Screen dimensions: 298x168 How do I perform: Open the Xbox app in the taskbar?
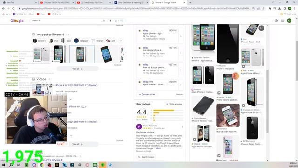[95, 165]
